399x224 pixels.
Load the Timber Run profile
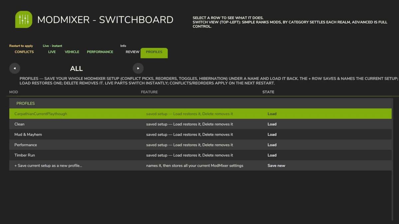272,155
